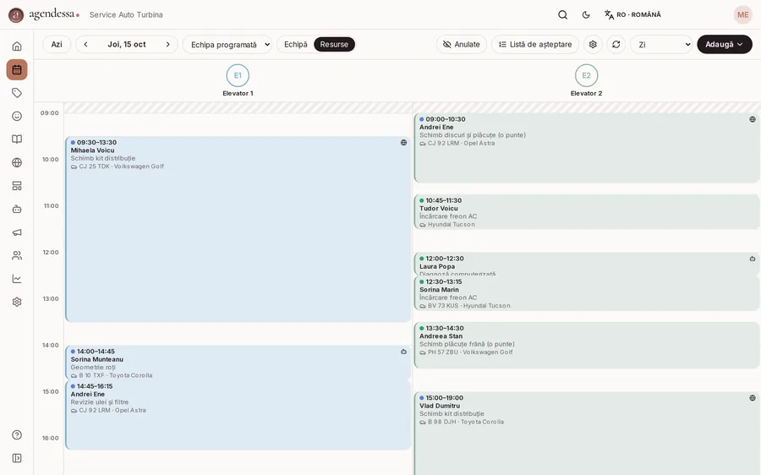Go to next day arrow

[x=168, y=44]
